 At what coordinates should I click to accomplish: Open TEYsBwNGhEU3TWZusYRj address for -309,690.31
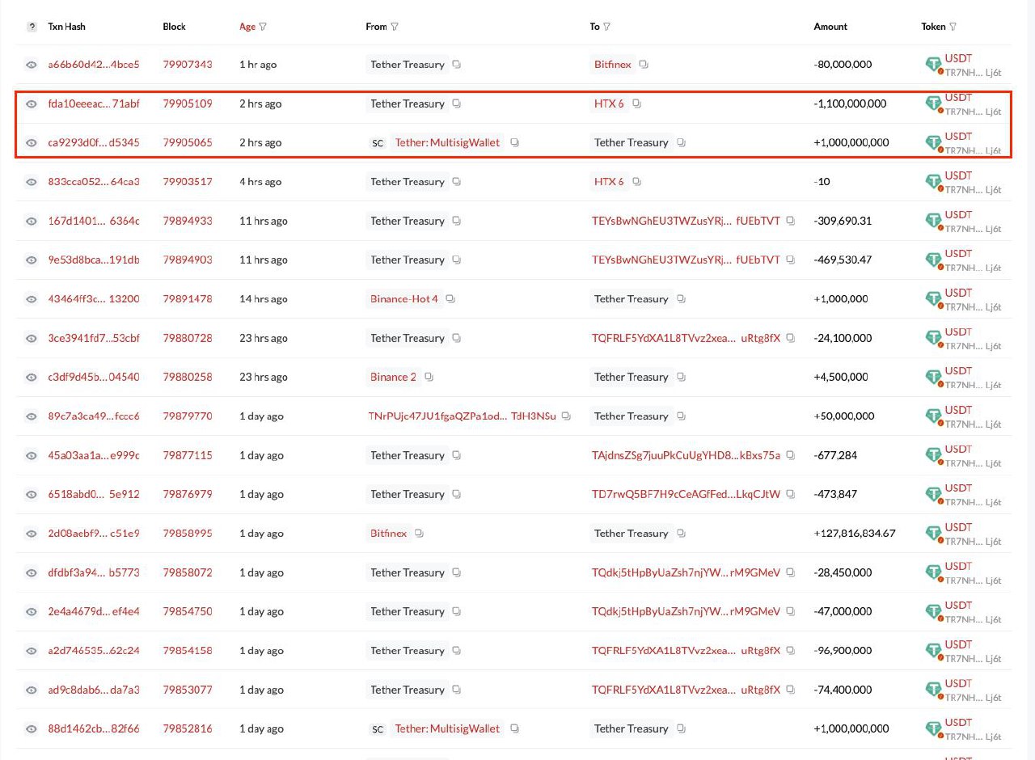(x=686, y=221)
